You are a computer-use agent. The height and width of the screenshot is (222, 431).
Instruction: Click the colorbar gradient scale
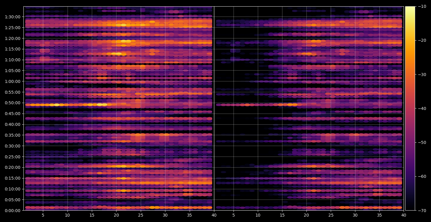tap(410, 108)
